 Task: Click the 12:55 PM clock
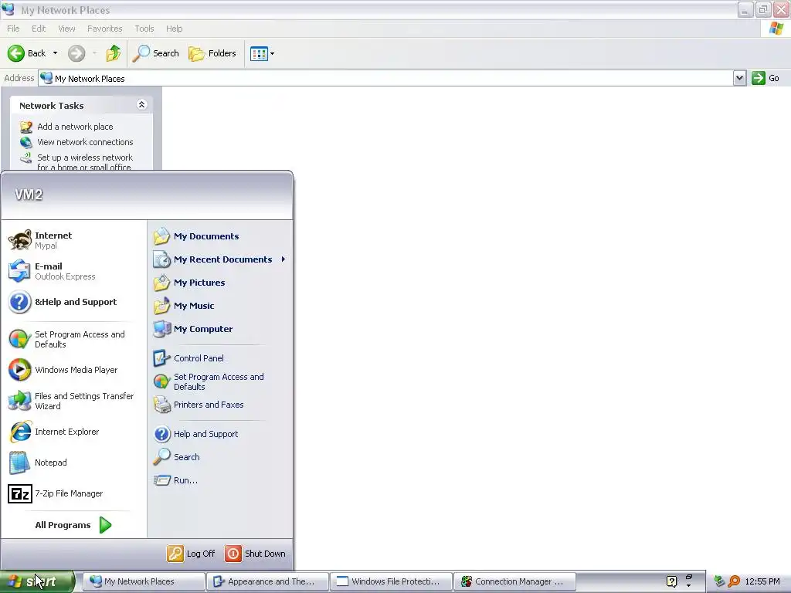tap(762, 582)
